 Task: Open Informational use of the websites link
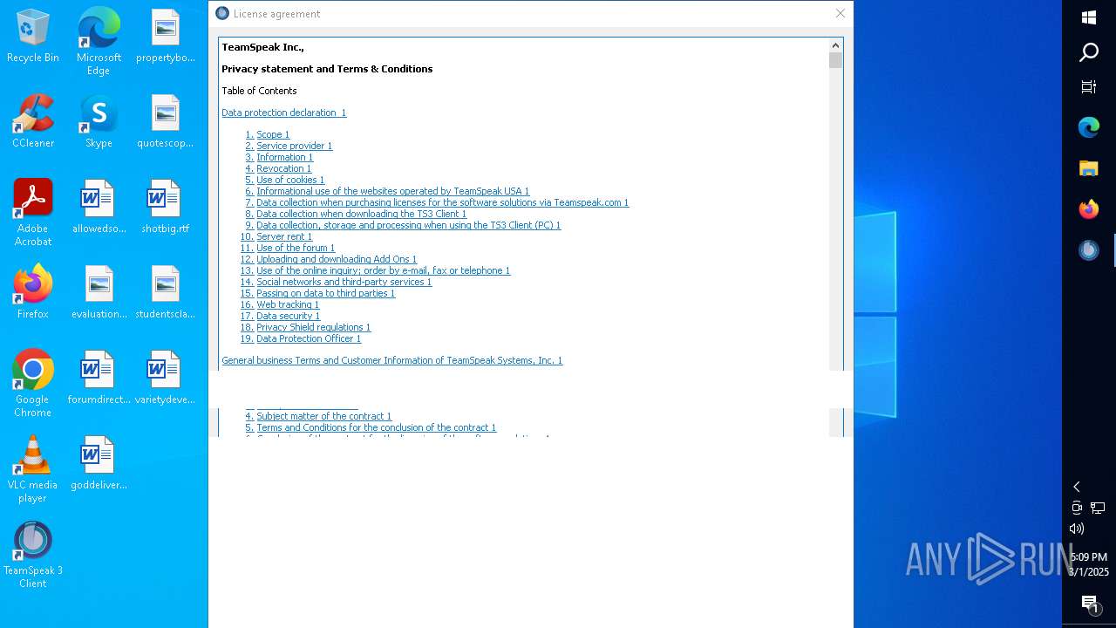pos(393,191)
